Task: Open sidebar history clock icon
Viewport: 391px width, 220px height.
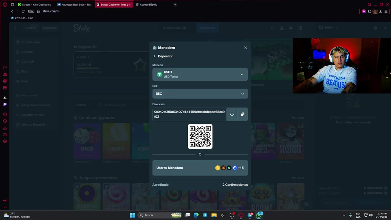Action: click(5, 121)
